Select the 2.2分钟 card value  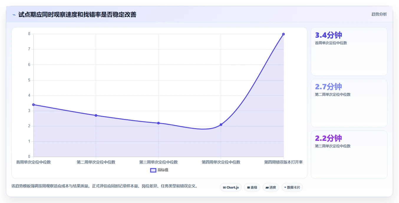pyautogui.click(x=329, y=138)
